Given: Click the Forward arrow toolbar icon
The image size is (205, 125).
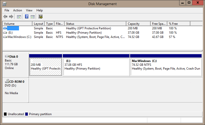Looking at the screenshot, I should click(11, 17).
